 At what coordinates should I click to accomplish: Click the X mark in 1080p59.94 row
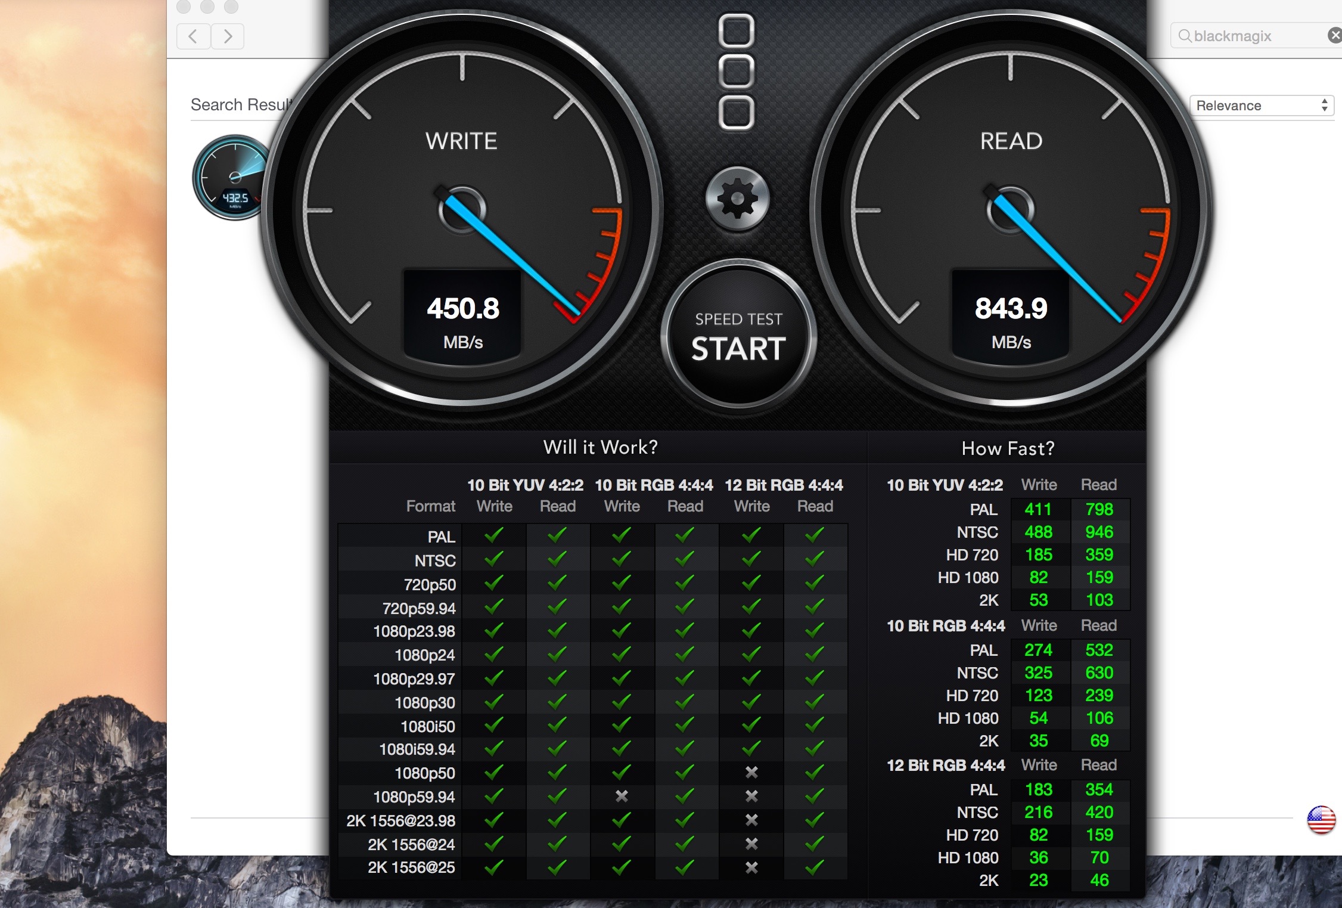[x=622, y=796]
